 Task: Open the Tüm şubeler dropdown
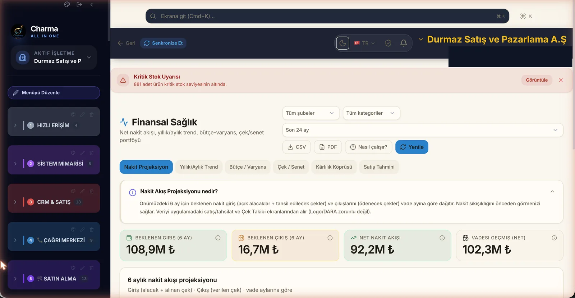tap(310, 113)
